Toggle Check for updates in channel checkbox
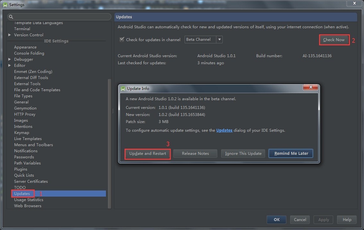 [x=122, y=40]
